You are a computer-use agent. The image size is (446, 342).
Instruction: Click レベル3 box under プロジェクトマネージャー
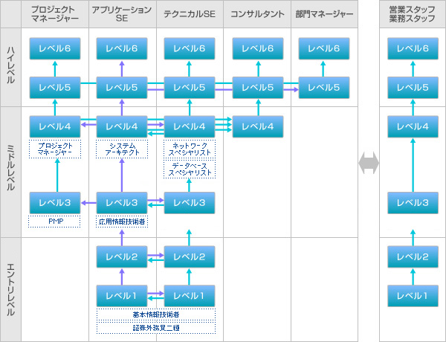click(55, 203)
